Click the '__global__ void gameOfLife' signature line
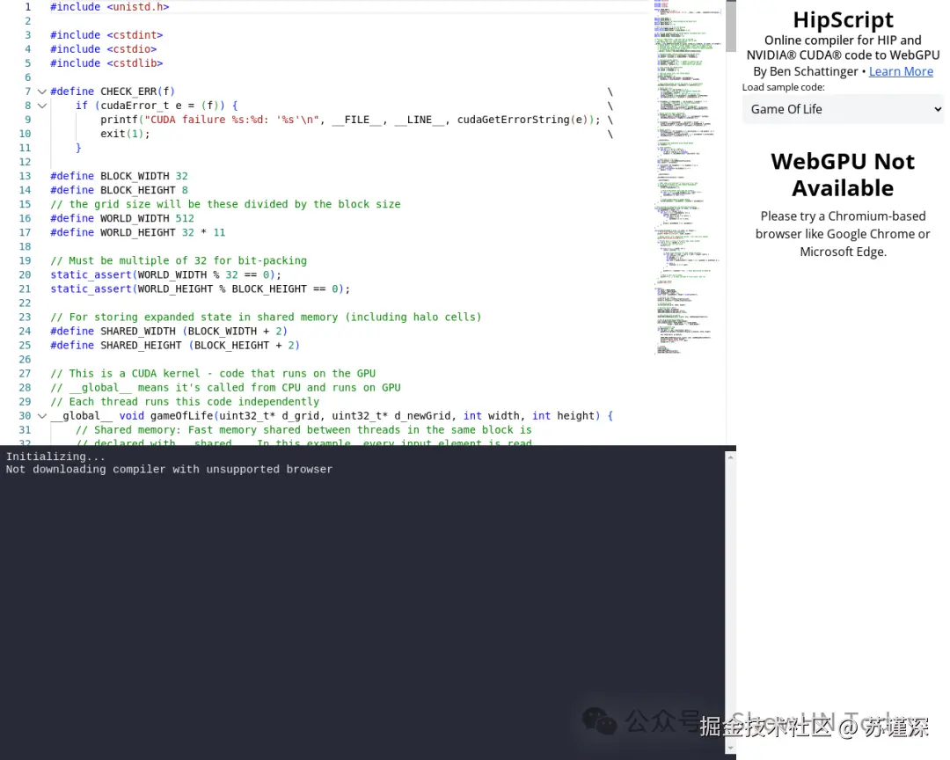The width and height of the screenshot is (950, 760). coord(332,416)
